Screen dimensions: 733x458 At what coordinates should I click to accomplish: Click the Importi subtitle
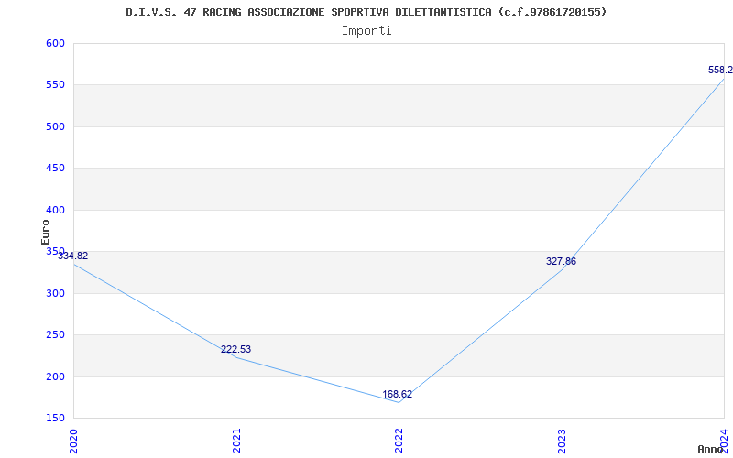(366, 31)
